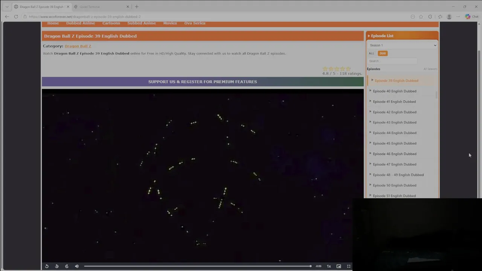Rate with the fifth star
Image resolution: width=482 pixels, height=271 pixels.
(x=348, y=69)
